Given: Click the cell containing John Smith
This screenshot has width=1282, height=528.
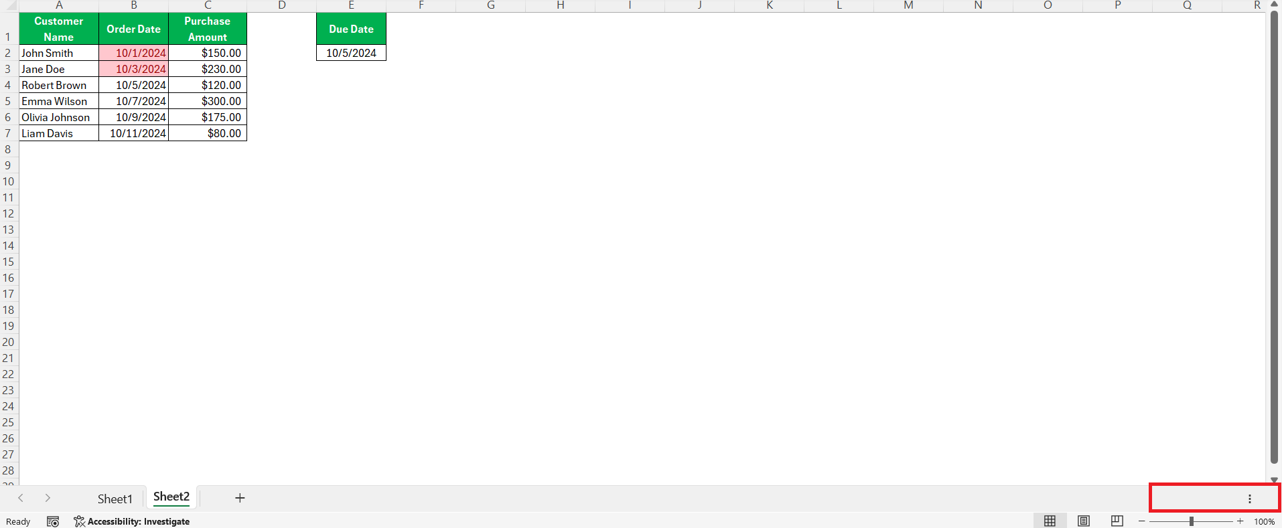Looking at the screenshot, I should (59, 53).
